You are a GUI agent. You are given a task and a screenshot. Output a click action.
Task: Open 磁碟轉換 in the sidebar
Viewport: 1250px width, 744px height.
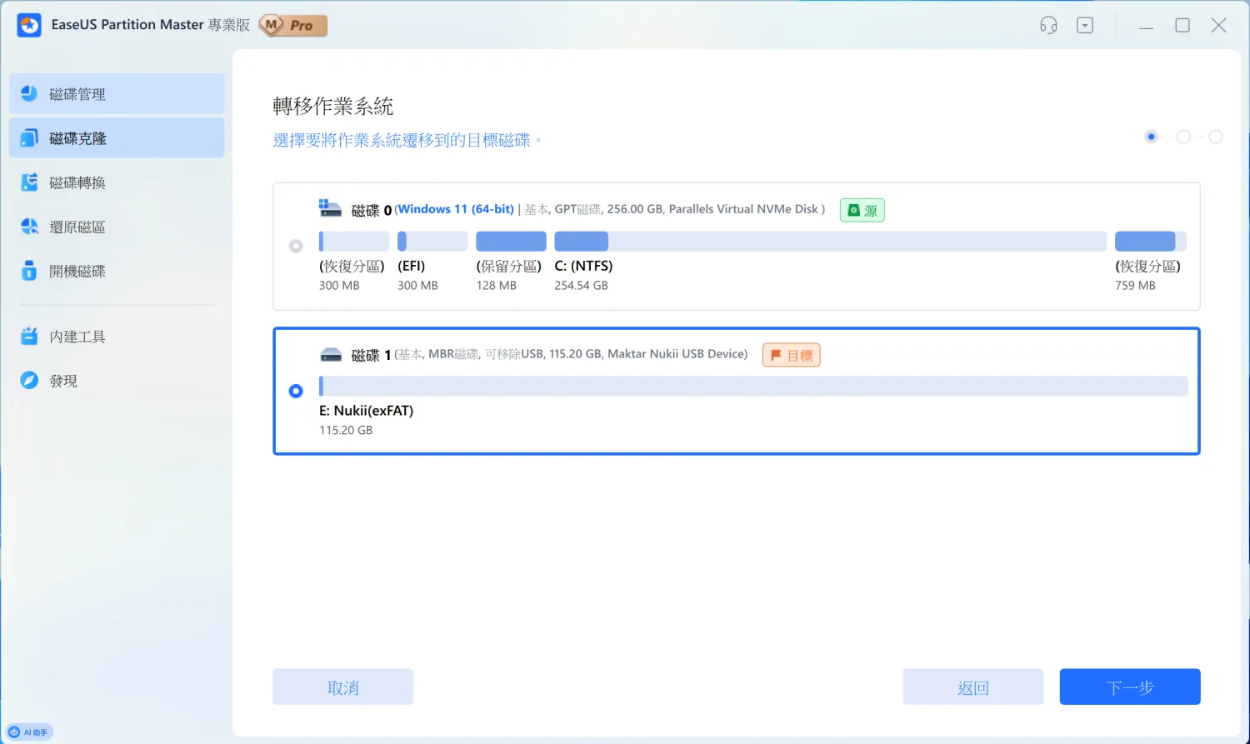[x=117, y=182]
